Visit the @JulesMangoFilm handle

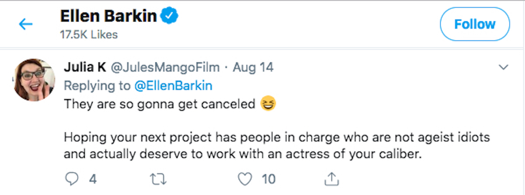(x=165, y=67)
